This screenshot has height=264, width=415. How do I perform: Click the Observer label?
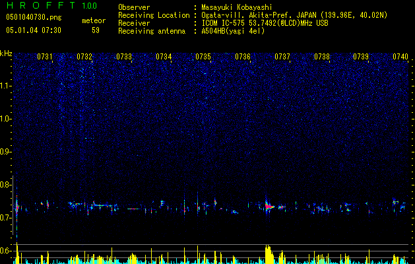(x=134, y=7)
